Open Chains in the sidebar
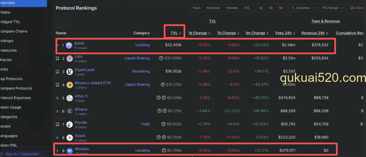This screenshot has width=366, height=157. point(5,12)
